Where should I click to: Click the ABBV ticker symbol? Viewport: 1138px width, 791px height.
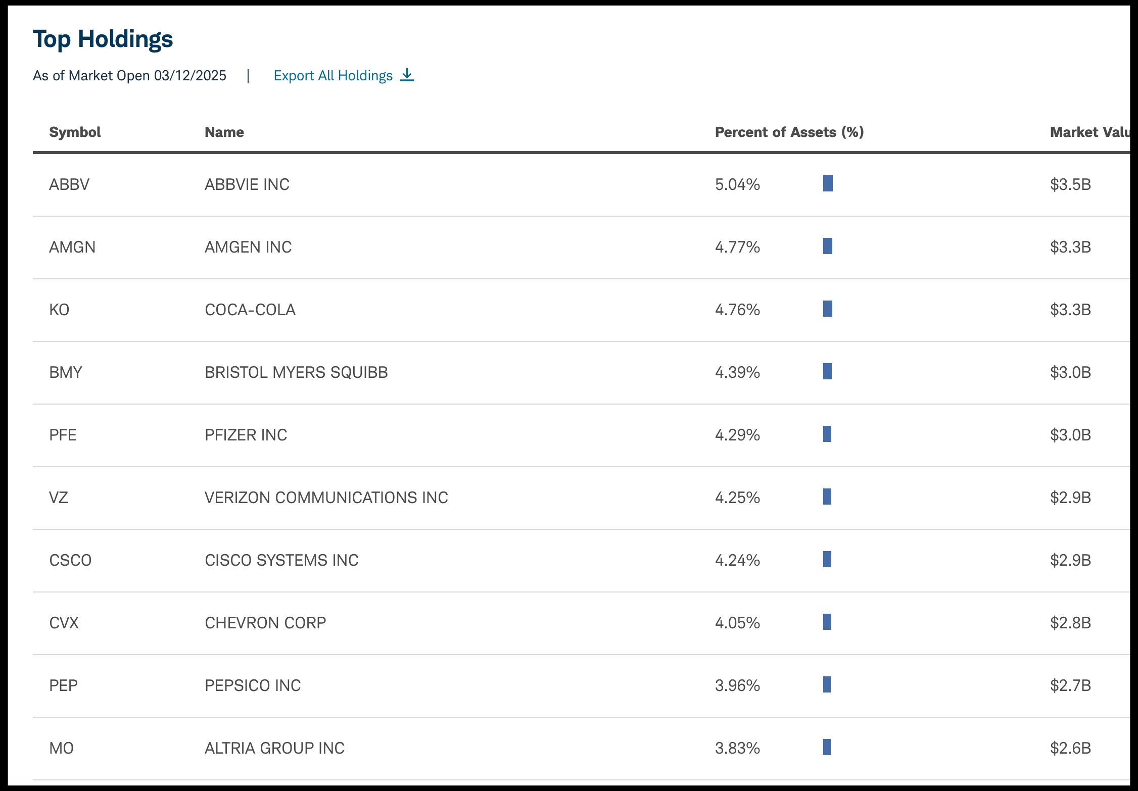pyautogui.click(x=69, y=184)
